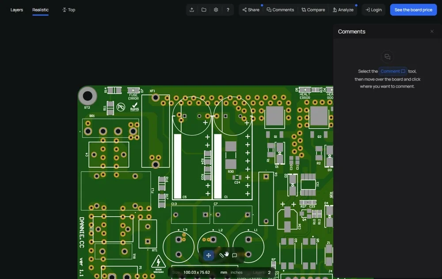442x279 pixels.
Task: Click the Analyze button
Action: (x=343, y=10)
